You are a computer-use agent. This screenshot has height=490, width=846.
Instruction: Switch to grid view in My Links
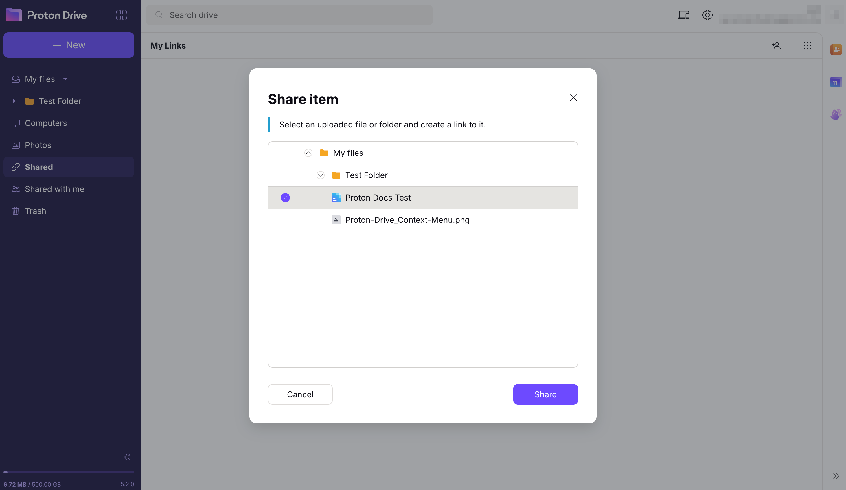pyautogui.click(x=807, y=46)
